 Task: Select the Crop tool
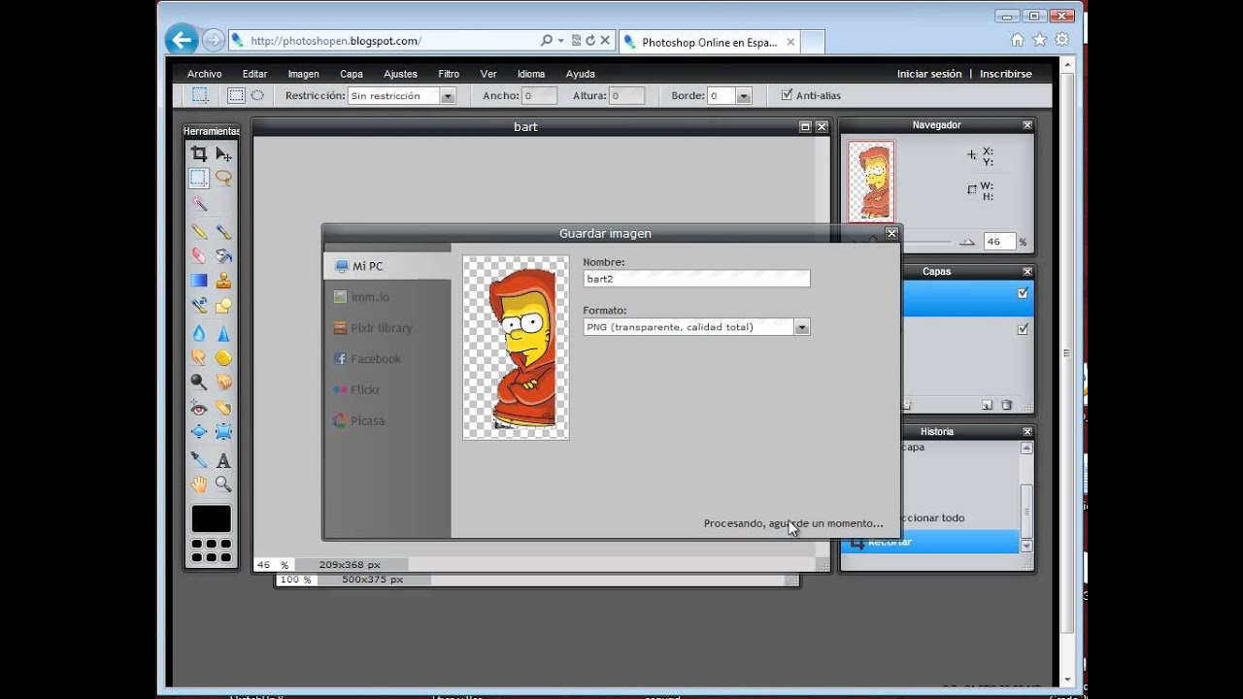tap(199, 153)
